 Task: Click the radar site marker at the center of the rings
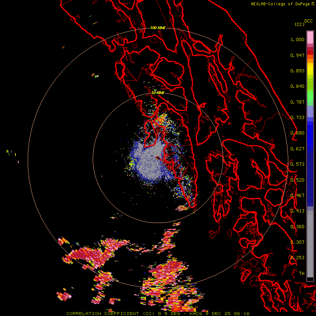pyautogui.click(x=158, y=158)
